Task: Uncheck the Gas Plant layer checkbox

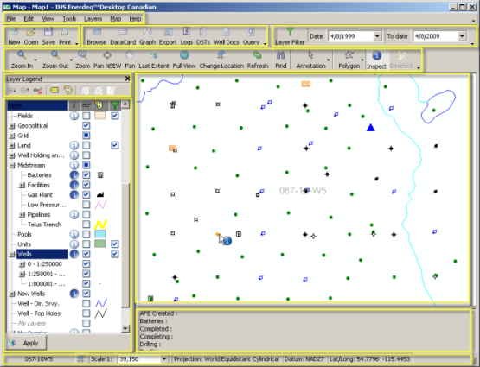Action: pyautogui.click(x=86, y=194)
